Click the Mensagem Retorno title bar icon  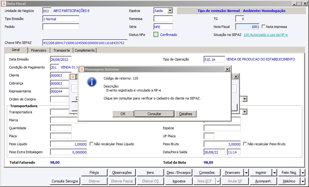click(x=82, y=69)
